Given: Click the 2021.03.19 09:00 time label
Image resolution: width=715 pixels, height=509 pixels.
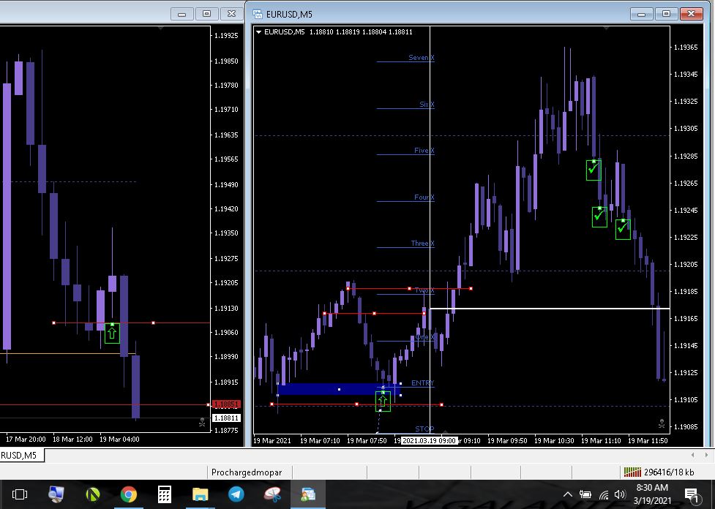Looking at the screenshot, I should point(429,441).
